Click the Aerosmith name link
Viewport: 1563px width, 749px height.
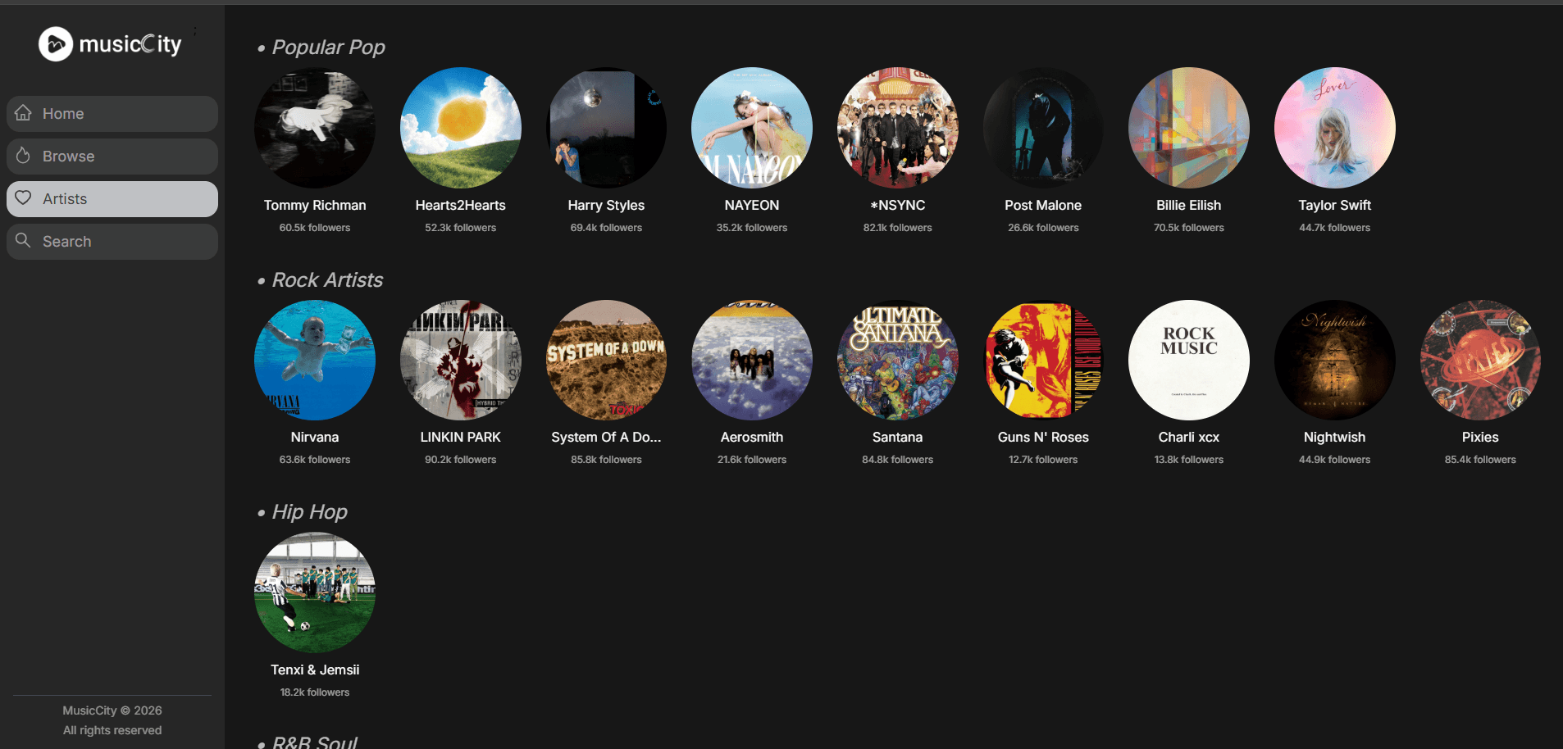(x=752, y=437)
